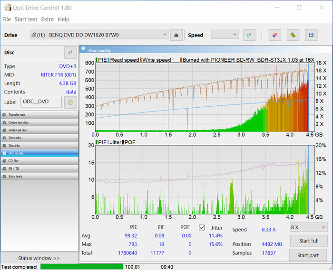The width and height of the screenshot is (333, 270).
Task: Click the olive copy icon in the toolbar
Action: [x=293, y=35]
